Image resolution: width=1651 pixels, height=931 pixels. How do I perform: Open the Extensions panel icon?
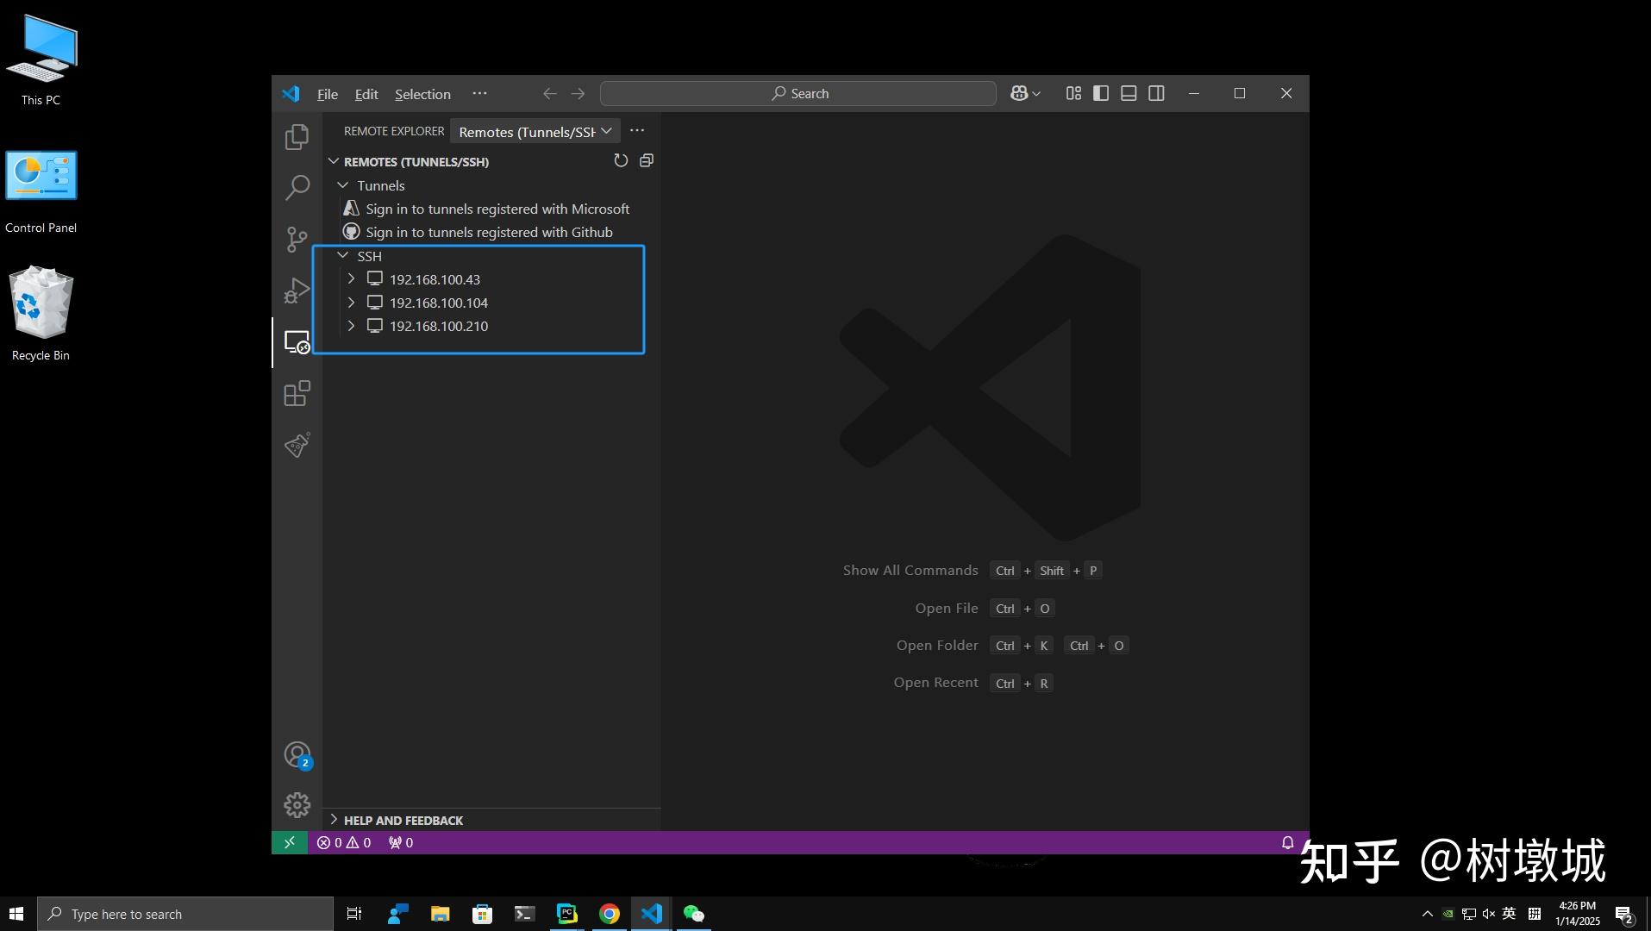(296, 393)
